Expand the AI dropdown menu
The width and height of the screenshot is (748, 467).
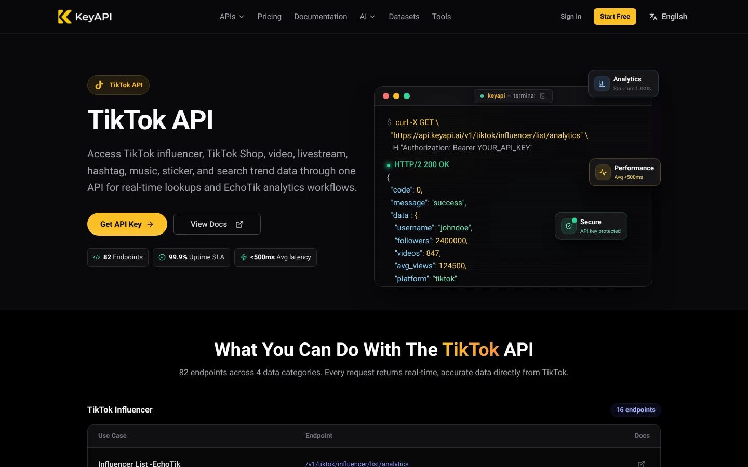[x=367, y=17]
